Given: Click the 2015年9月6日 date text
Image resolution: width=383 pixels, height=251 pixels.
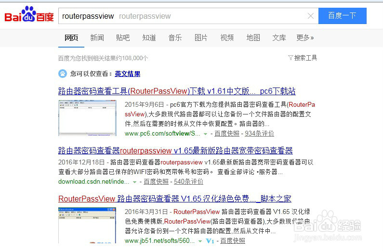Looking at the screenshot, I should tap(145, 104).
